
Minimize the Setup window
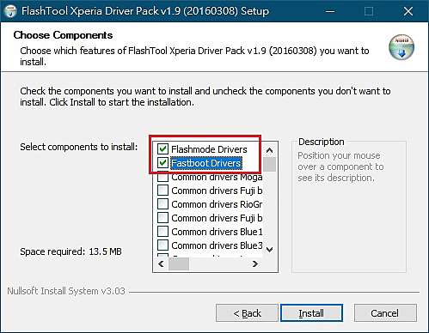[330, 11]
